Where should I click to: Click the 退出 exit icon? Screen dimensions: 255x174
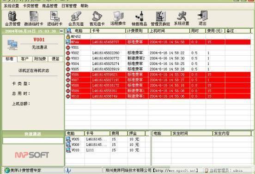click(x=202, y=18)
